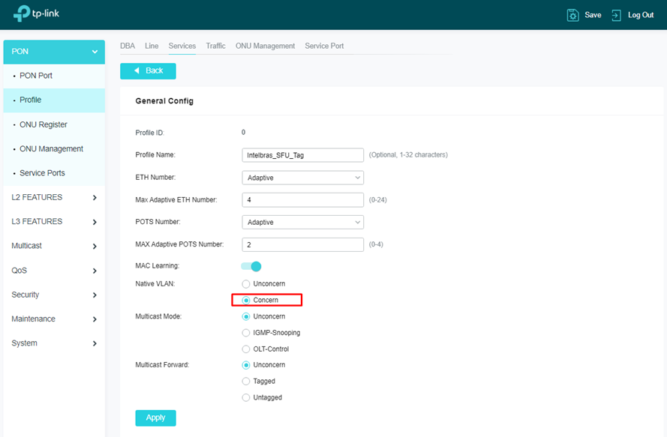
Task: Expand the Security menu chevron
Action: [x=95, y=295]
